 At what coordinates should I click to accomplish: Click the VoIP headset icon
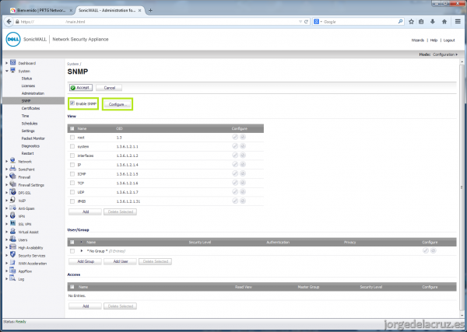tap(12, 200)
